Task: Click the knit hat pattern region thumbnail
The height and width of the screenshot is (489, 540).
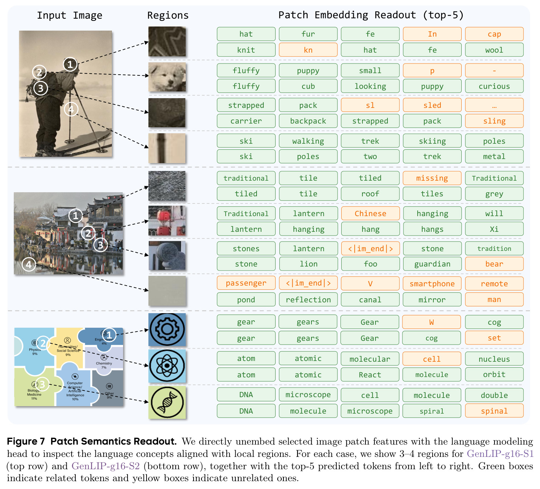Action: point(167,41)
